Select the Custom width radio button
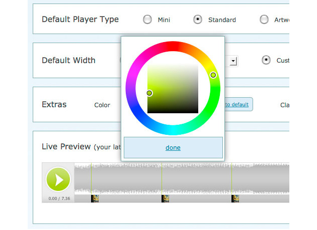Screen dimensions: 317x230 (266, 60)
